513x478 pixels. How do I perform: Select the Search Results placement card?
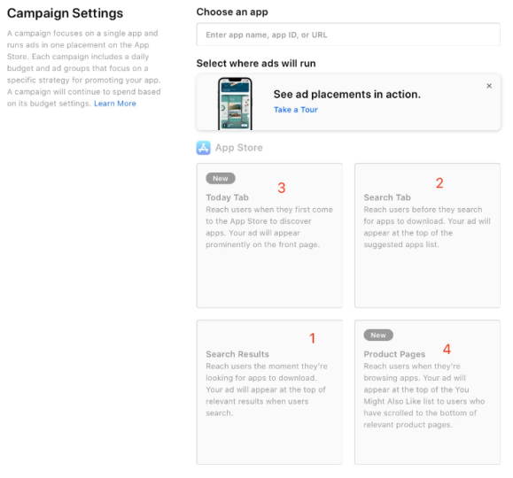pos(269,392)
